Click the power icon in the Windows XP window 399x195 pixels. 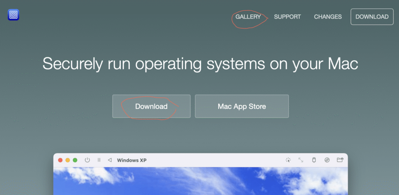tap(87, 160)
